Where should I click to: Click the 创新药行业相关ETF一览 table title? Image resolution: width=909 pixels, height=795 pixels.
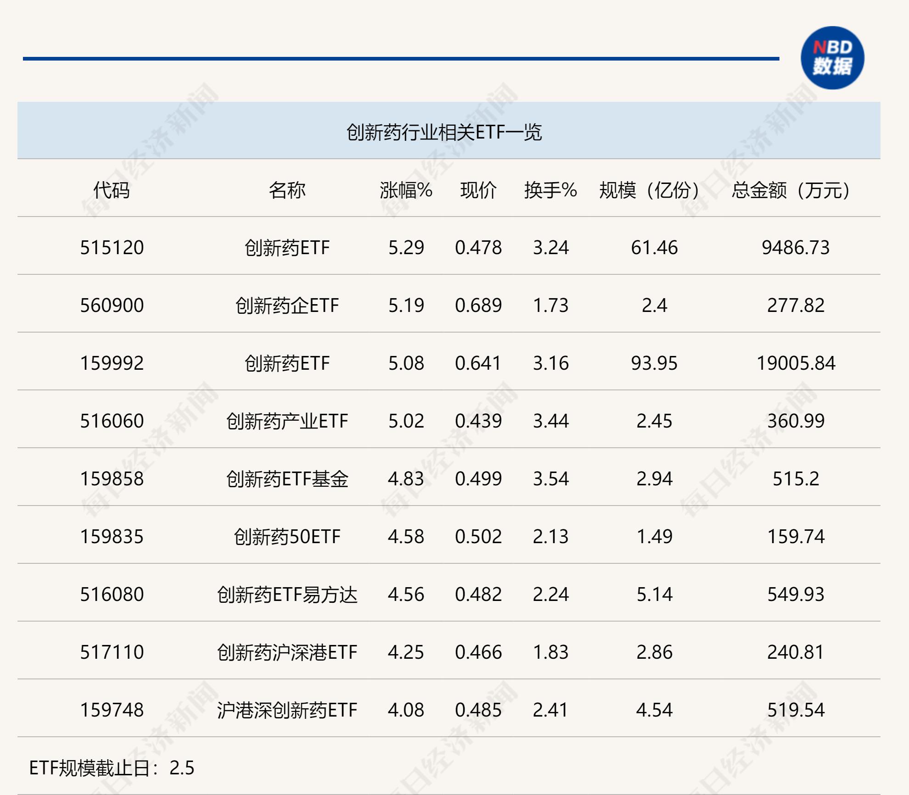pos(444,132)
